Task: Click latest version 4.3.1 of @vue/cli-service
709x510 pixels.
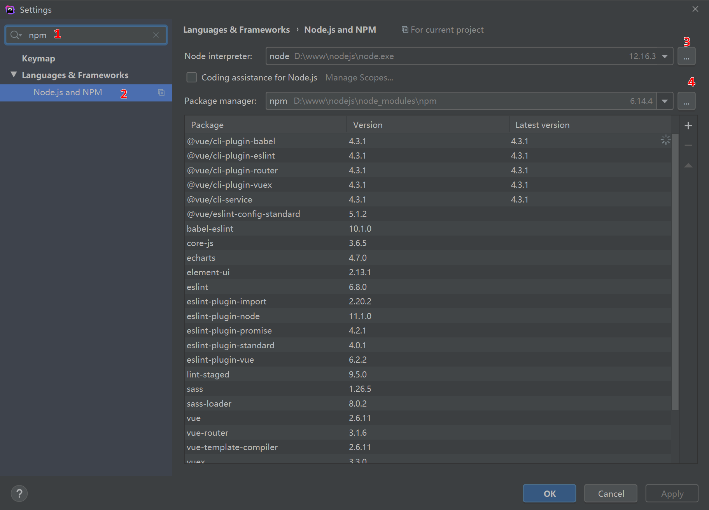Action: (x=520, y=199)
